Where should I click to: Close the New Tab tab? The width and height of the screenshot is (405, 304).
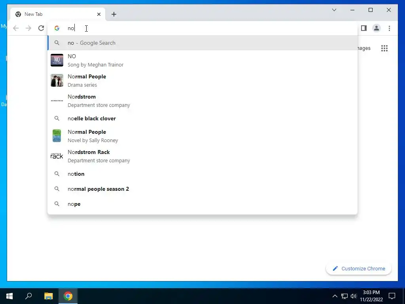[x=98, y=14]
